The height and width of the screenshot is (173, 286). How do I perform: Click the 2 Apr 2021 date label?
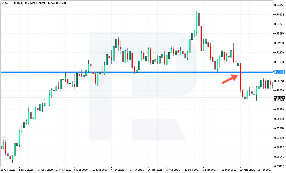[x=265, y=170]
